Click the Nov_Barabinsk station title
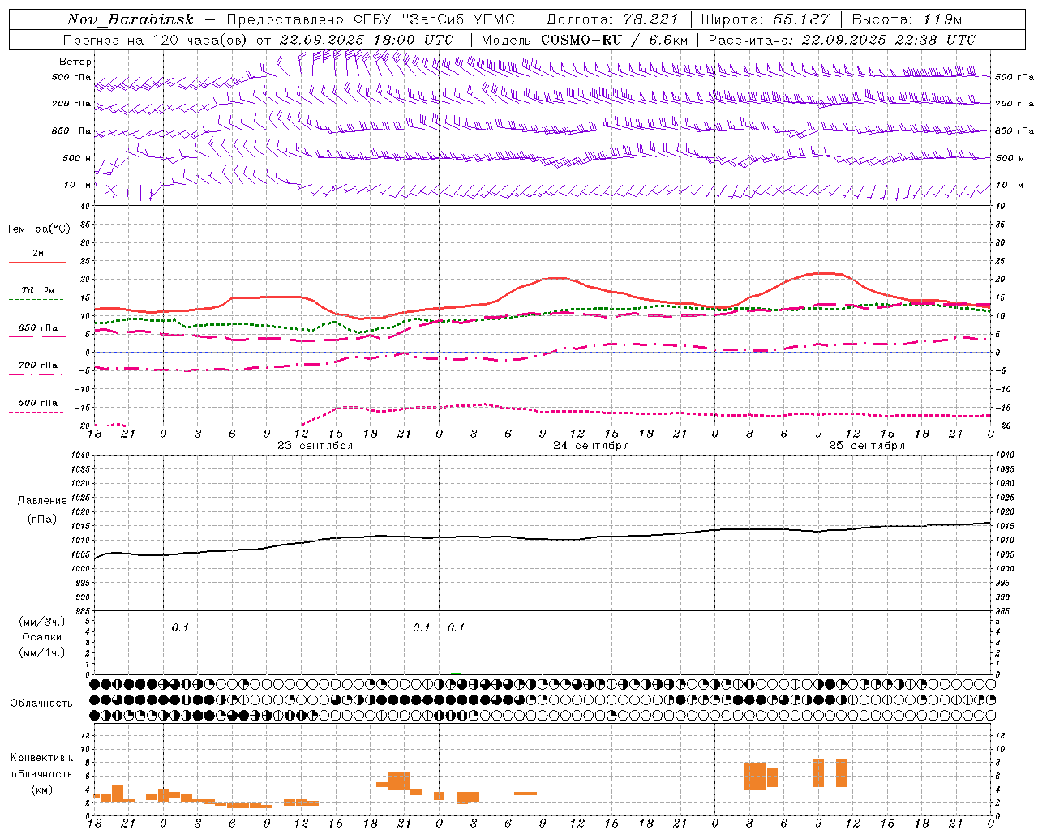Viewport: 1038px width, 830px height. pyautogui.click(x=131, y=19)
